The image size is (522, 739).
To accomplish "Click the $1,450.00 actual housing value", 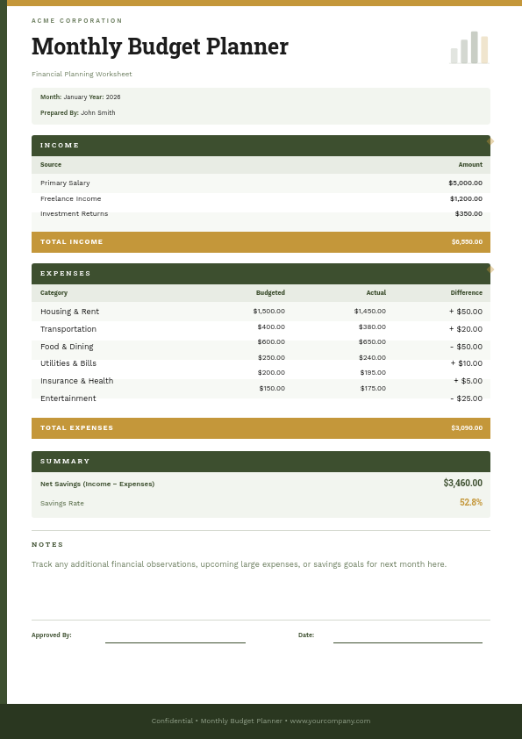I will pos(370,311).
